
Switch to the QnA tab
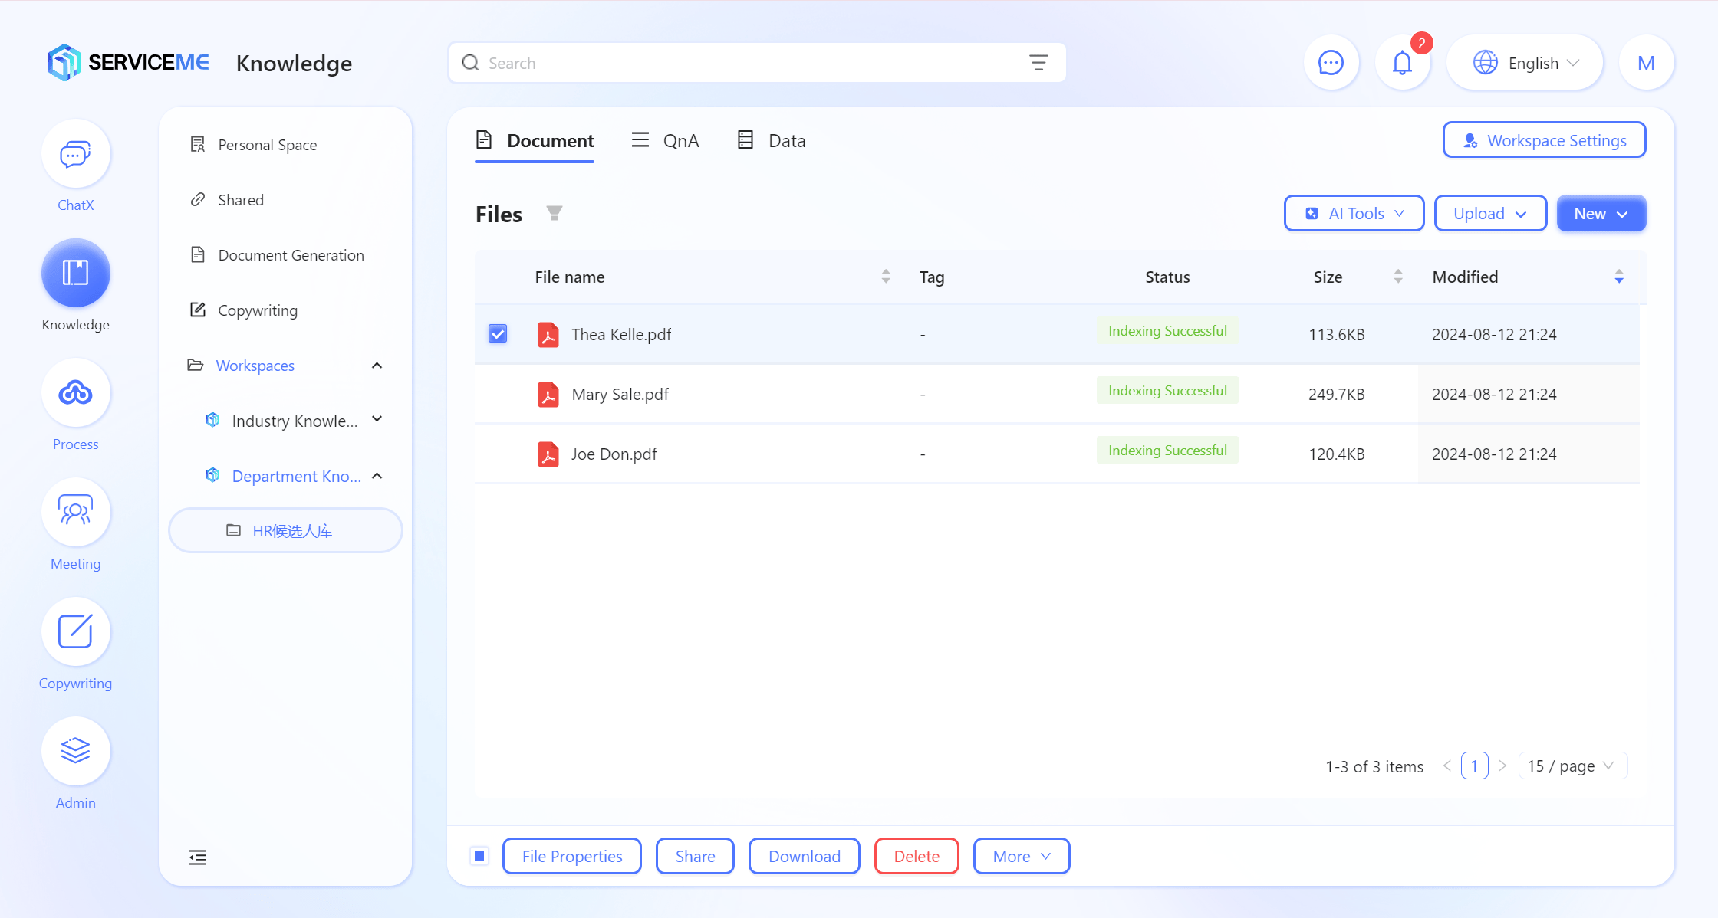click(x=665, y=141)
